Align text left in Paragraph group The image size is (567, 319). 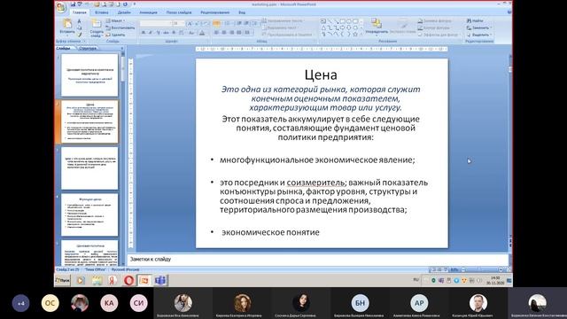216,33
